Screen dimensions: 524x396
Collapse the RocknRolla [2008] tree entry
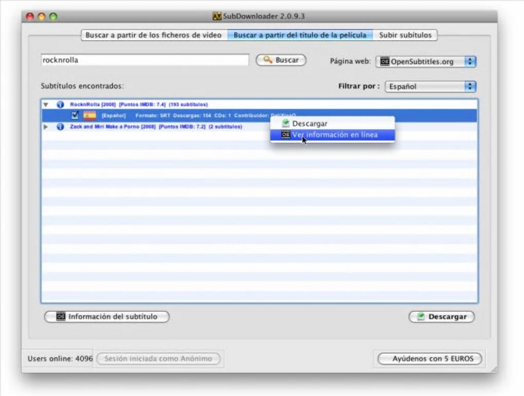click(46, 105)
